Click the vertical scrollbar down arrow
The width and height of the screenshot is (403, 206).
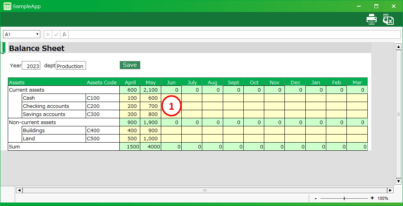click(398, 181)
